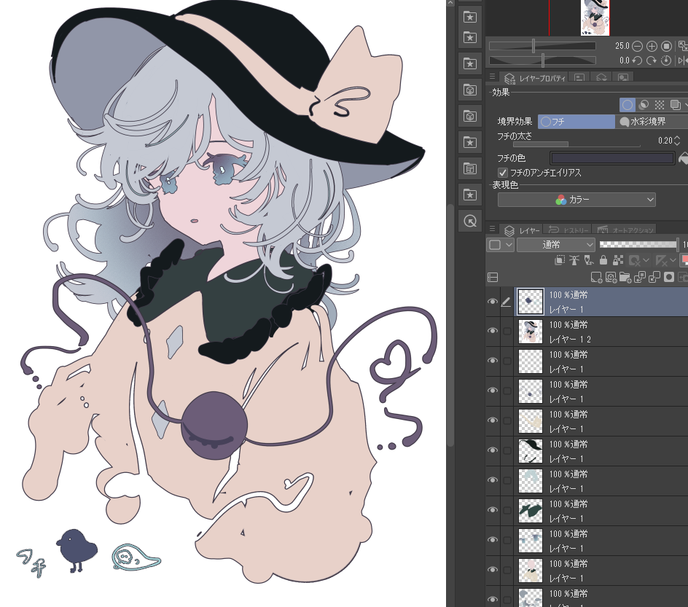Open the 通常 blending mode dropdown
This screenshot has height=607, width=688.
coord(556,245)
